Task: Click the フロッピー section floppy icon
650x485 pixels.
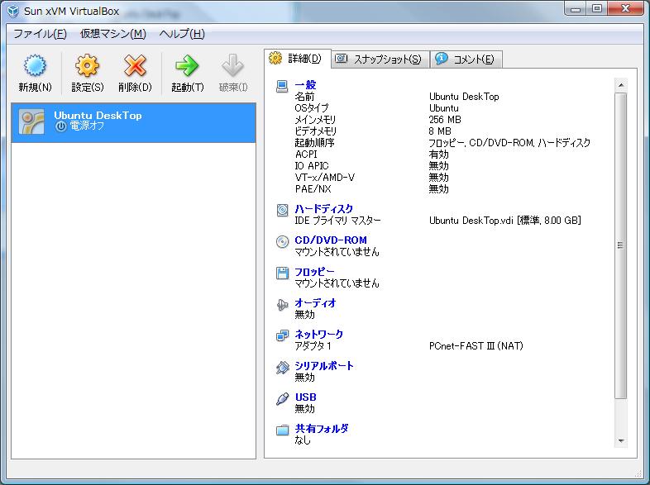Action: tap(282, 273)
